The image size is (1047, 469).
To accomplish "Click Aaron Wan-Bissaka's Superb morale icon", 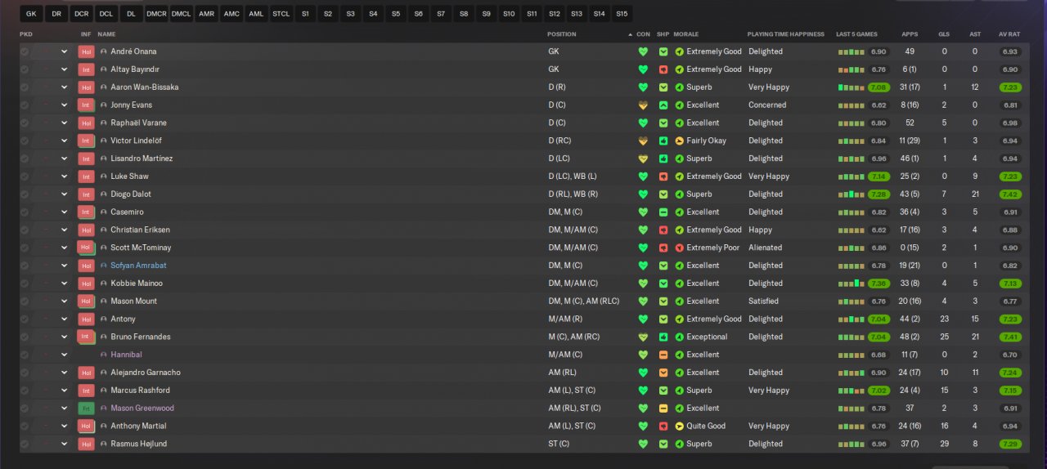I will (x=679, y=87).
